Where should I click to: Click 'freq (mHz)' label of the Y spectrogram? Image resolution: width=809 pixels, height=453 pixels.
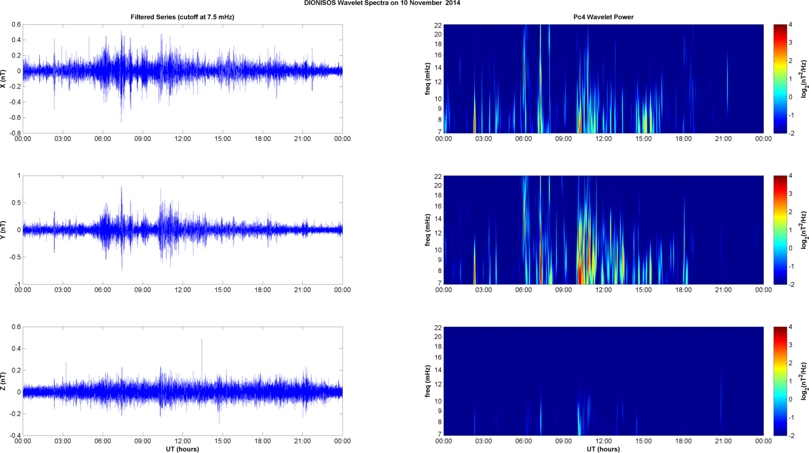coord(428,230)
